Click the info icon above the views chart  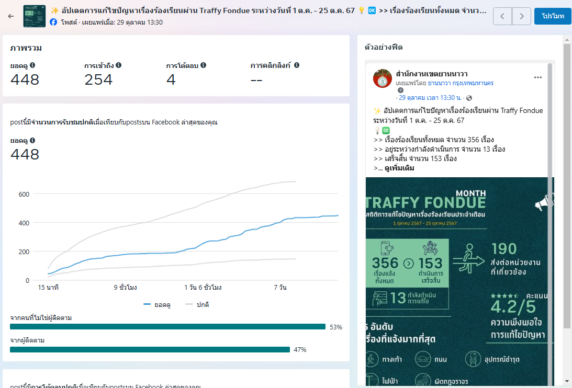(32, 141)
